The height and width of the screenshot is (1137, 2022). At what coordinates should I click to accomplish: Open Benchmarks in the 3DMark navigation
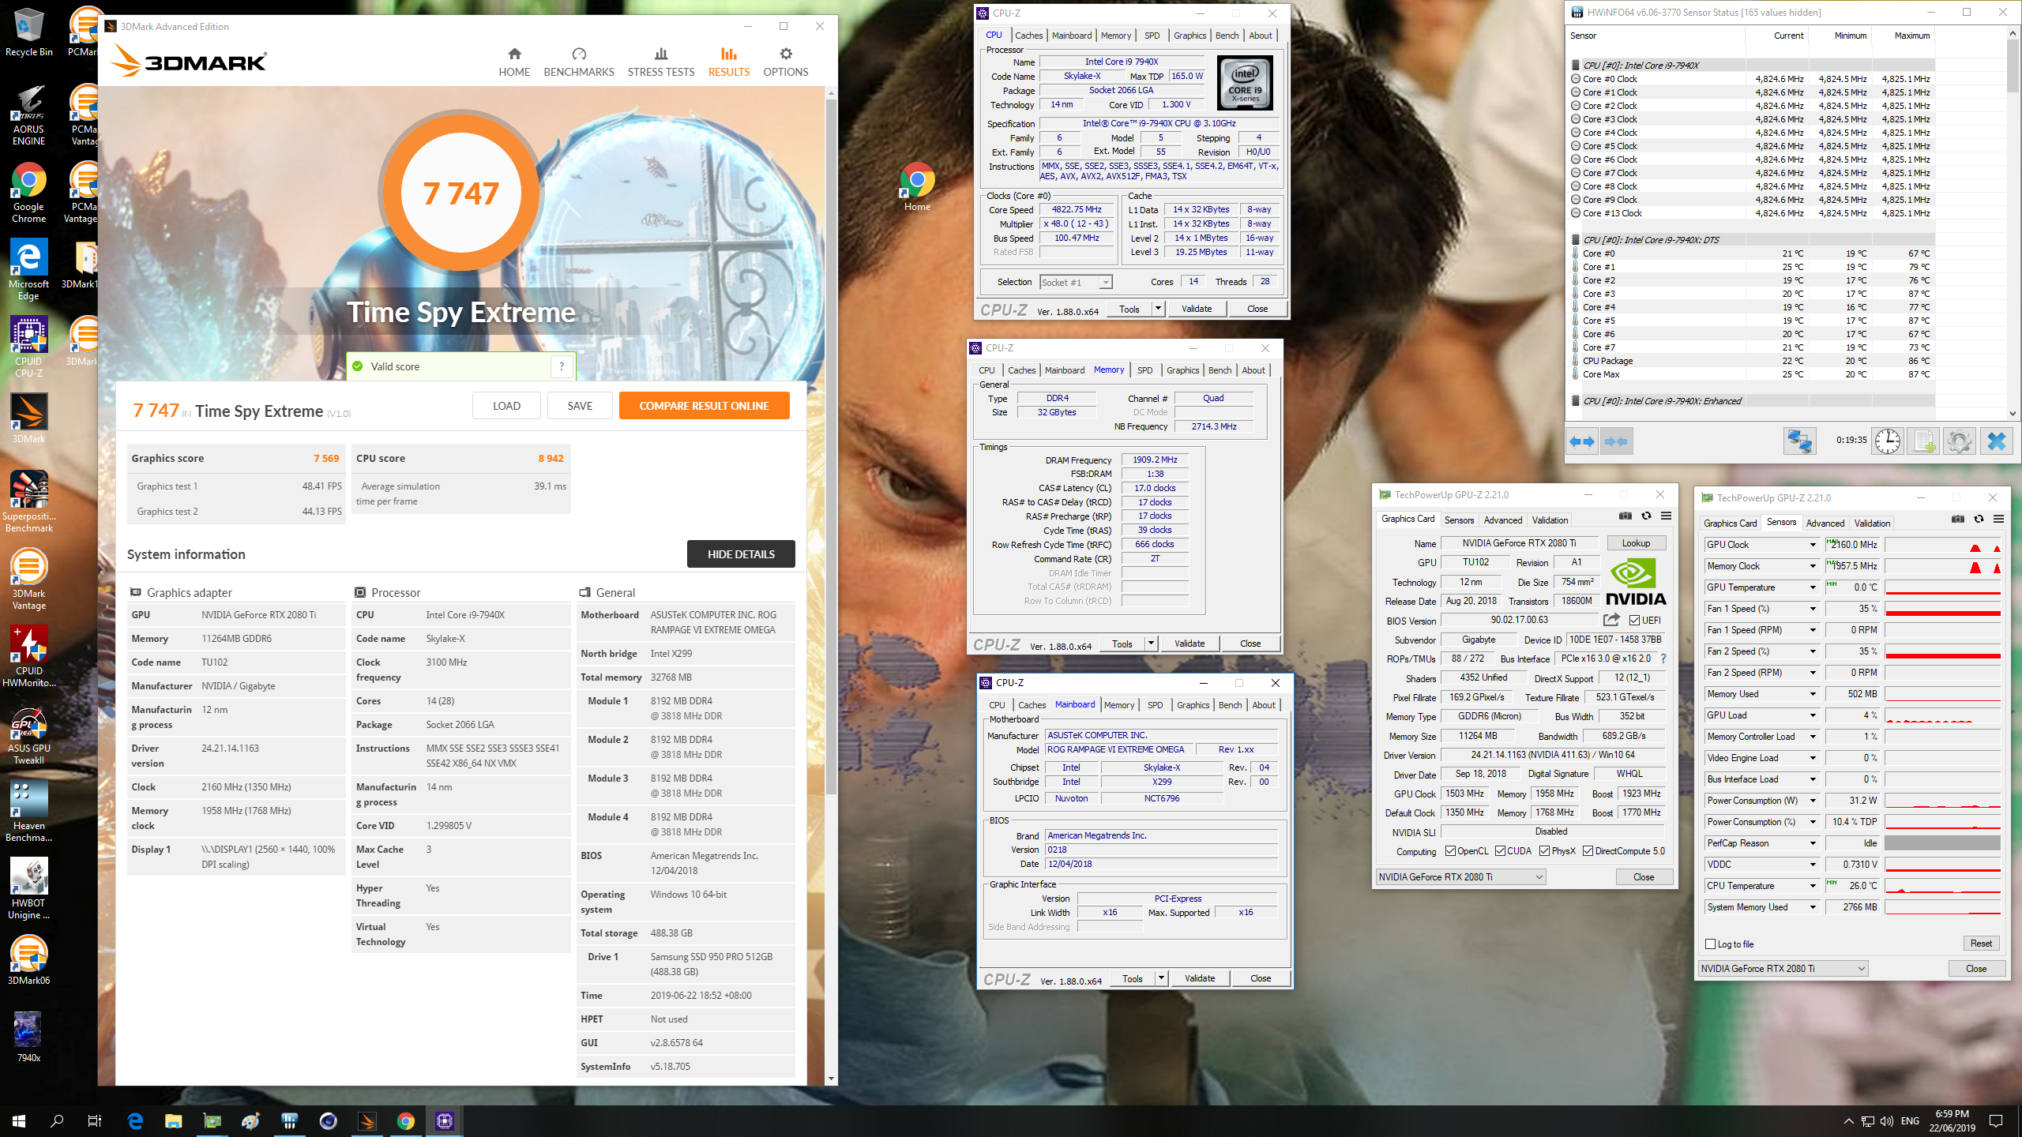coord(579,62)
